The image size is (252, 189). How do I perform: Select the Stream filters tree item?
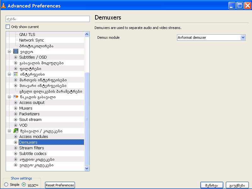tap(31, 148)
